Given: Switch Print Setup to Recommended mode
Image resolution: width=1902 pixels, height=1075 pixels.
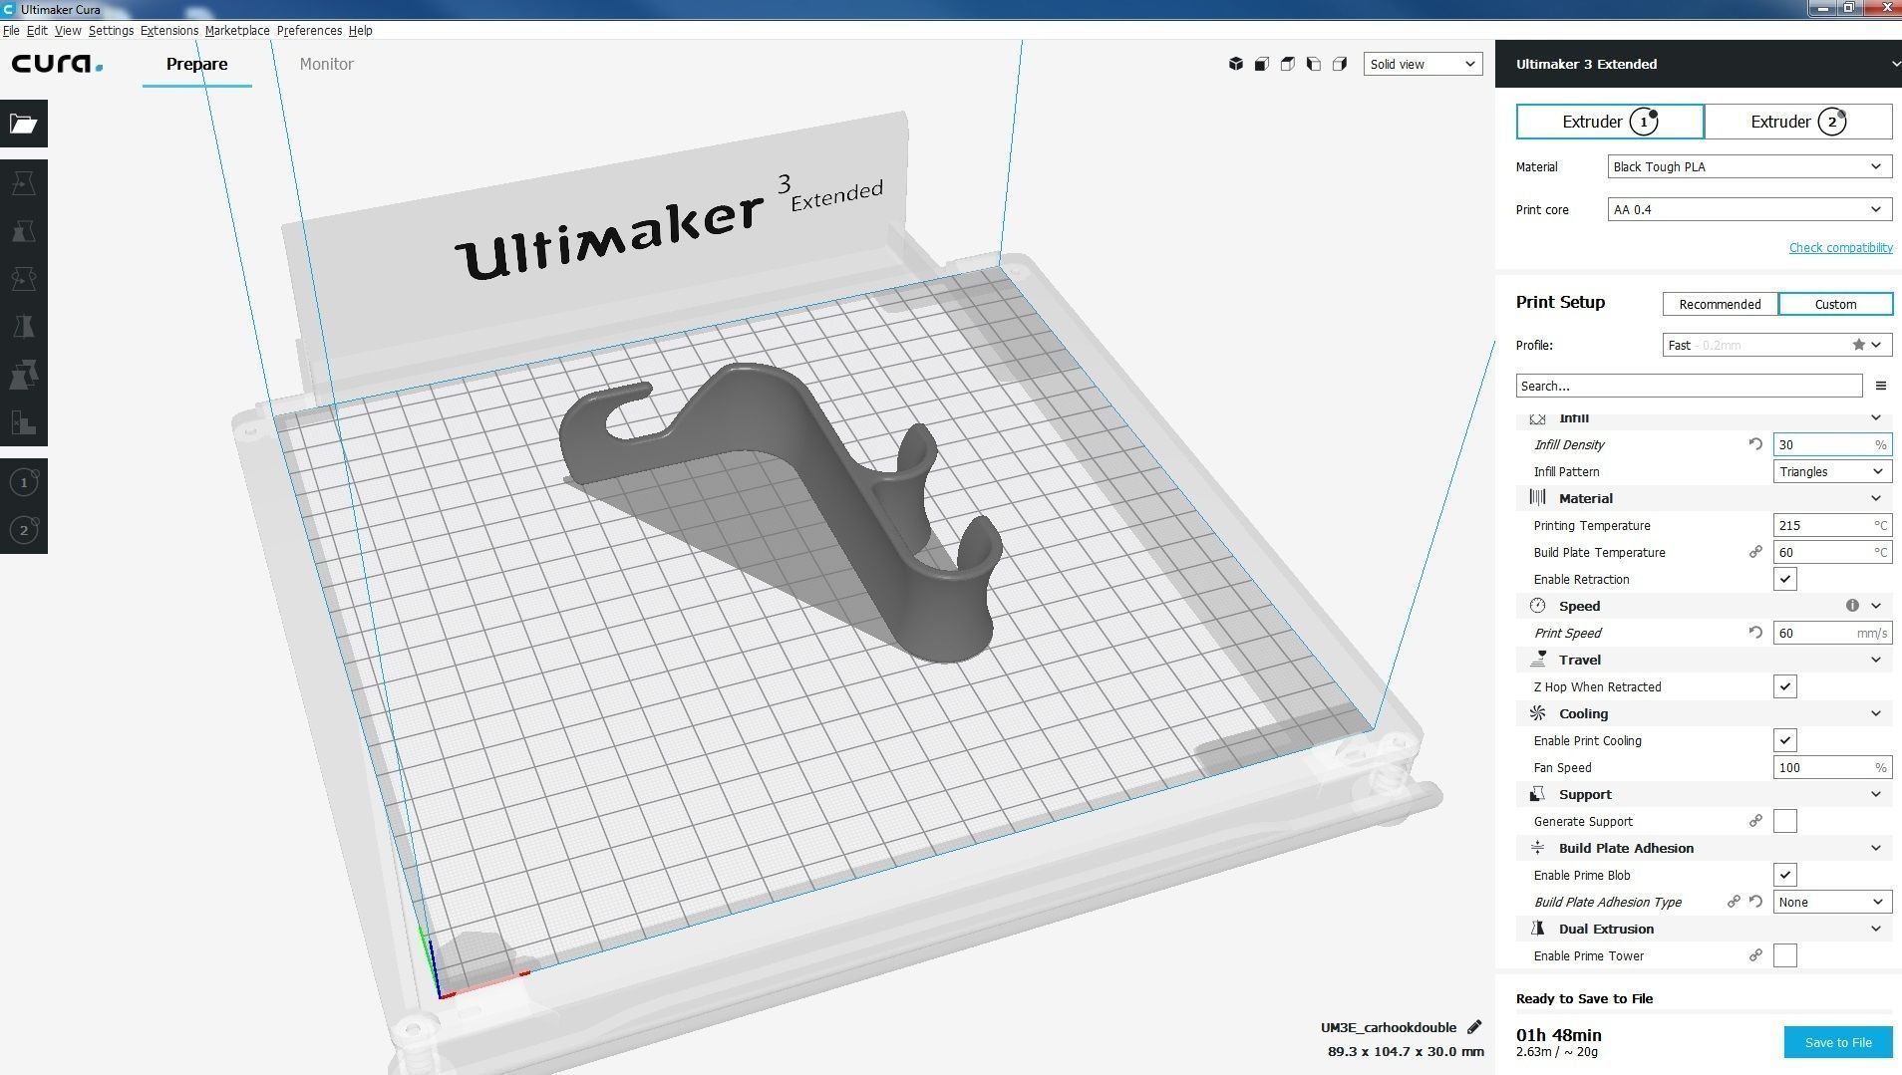Looking at the screenshot, I should pyautogui.click(x=1720, y=304).
